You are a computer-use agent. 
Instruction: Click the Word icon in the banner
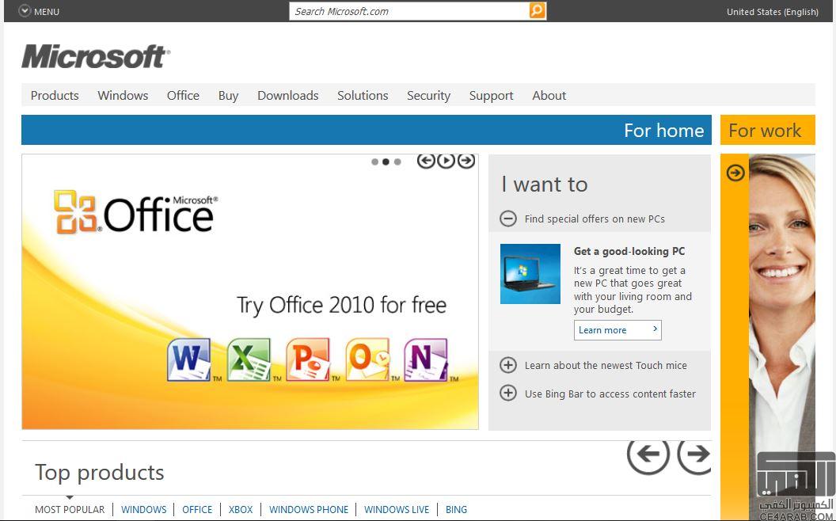[188, 360]
